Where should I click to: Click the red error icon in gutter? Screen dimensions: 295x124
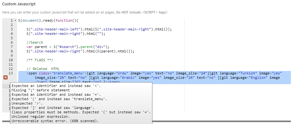(x=5, y=78)
